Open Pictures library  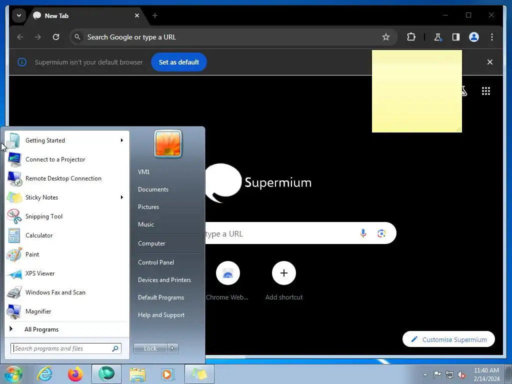tap(148, 207)
